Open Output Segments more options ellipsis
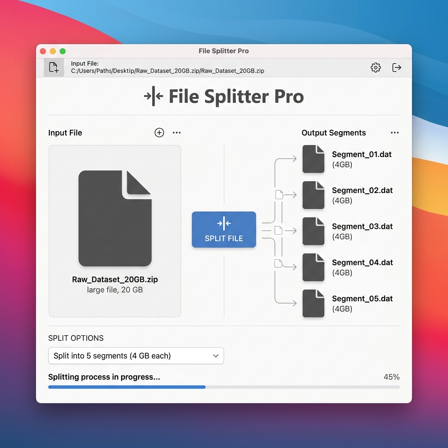The width and height of the screenshot is (448, 448). [395, 133]
